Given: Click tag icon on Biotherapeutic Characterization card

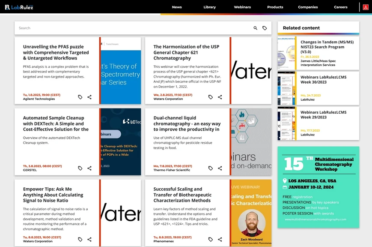Looking at the screenshot, I should (211, 240).
